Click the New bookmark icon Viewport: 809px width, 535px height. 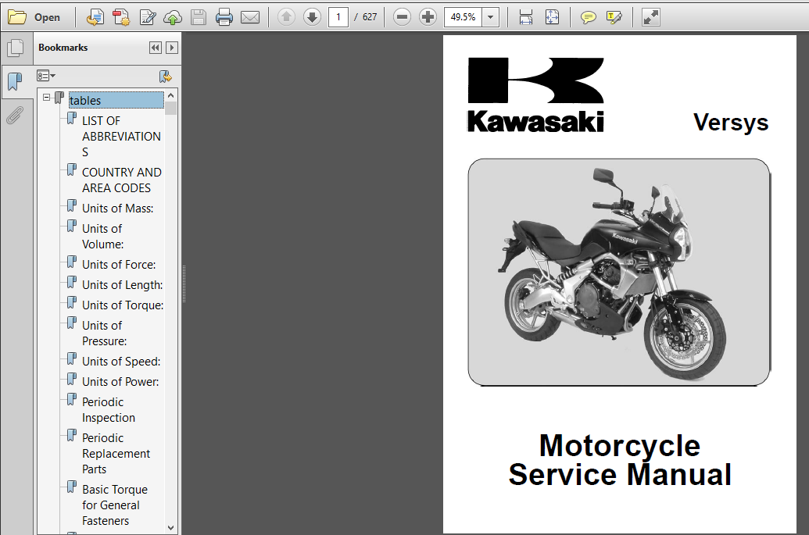166,77
